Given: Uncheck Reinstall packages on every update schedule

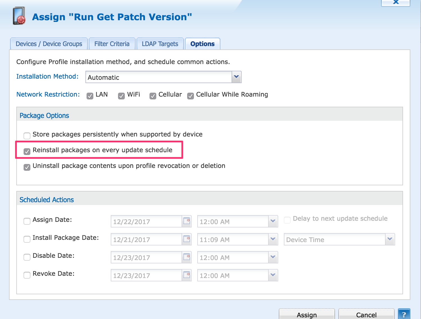Looking at the screenshot, I should pyautogui.click(x=27, y=152).
